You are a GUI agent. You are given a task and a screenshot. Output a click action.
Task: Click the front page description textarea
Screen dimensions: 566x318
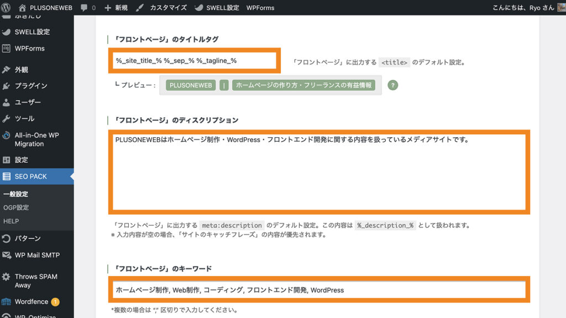[319, 171]
